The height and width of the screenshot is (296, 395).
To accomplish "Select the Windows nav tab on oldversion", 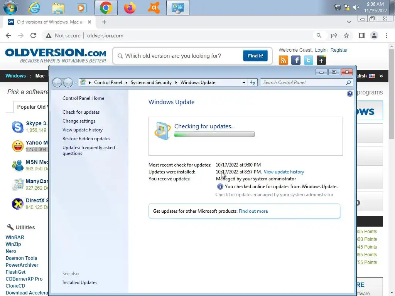I will click(15, 76).
